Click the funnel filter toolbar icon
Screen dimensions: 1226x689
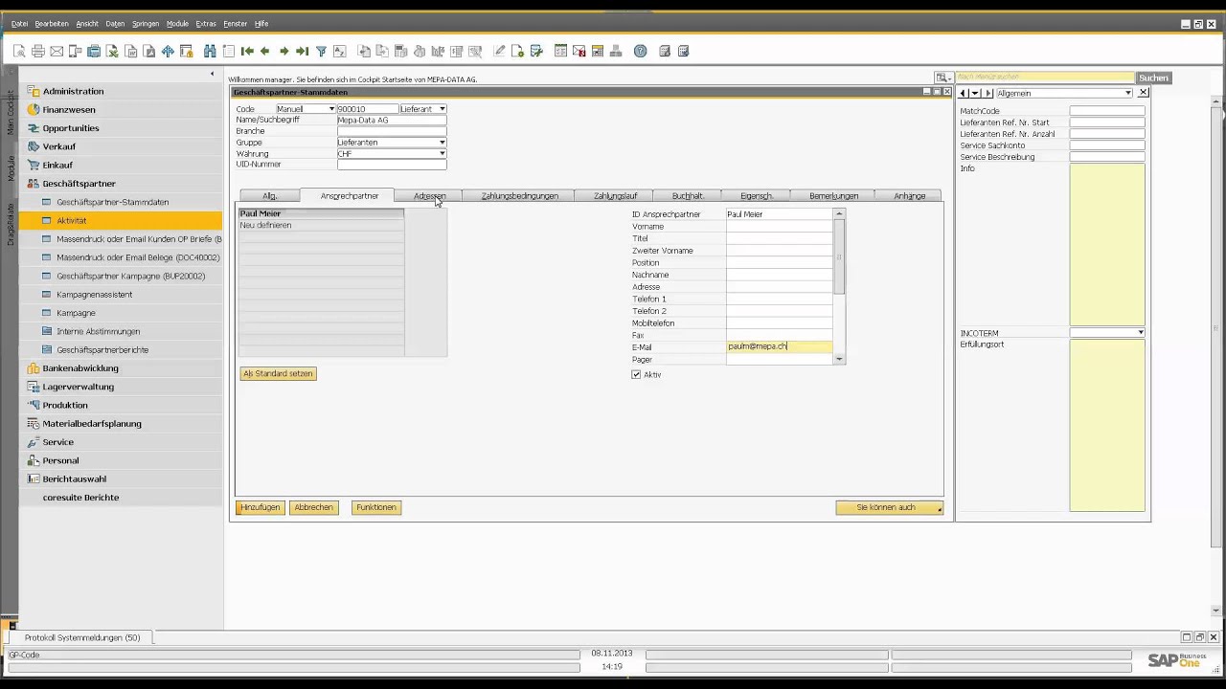coord(321,51)
